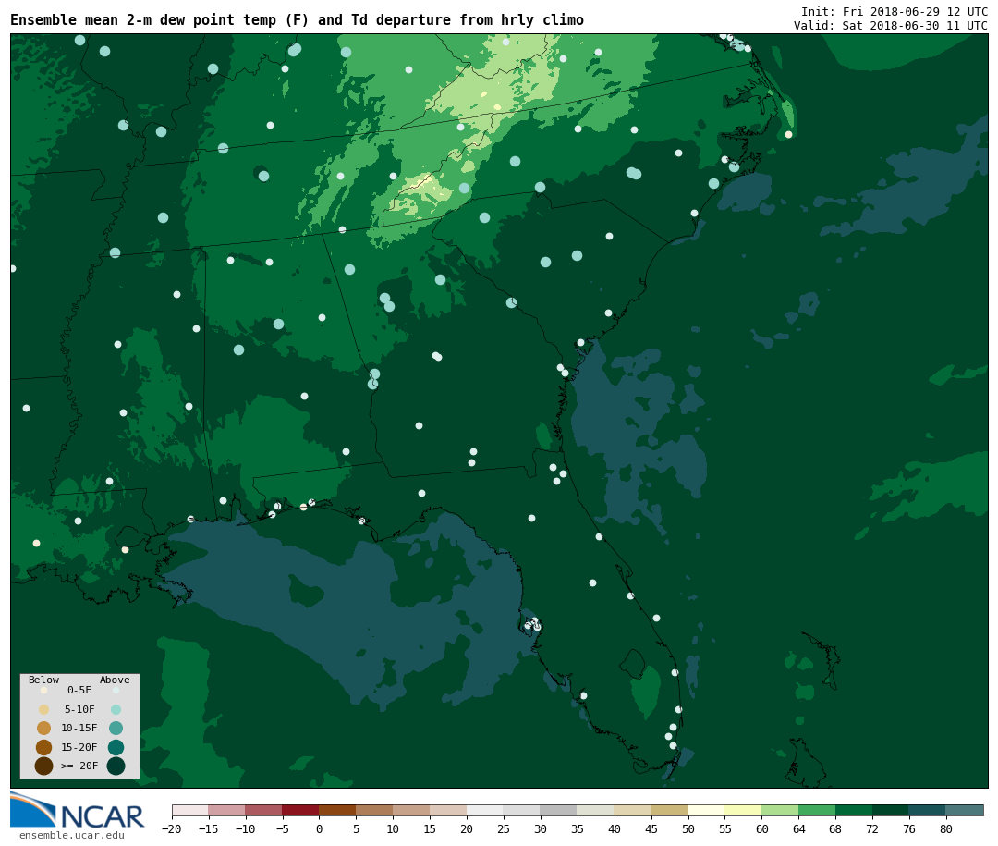Click the 'Init: Fri 2018-06-29 12 UTC' text
Viewport: 998px width, 846px height.
point(895,11)
